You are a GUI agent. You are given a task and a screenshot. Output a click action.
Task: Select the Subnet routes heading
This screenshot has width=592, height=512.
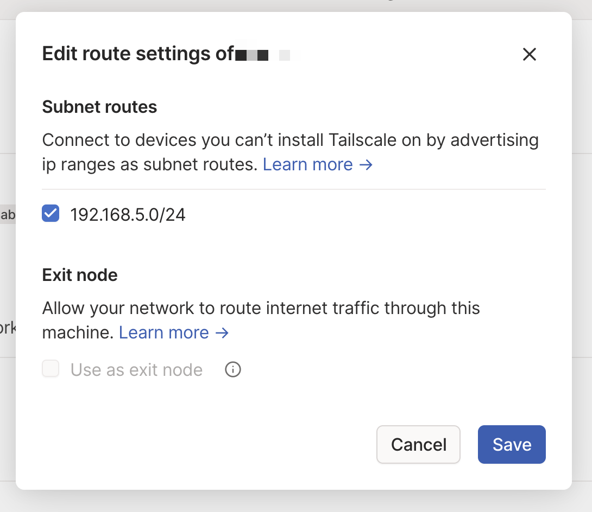(99, 107)
